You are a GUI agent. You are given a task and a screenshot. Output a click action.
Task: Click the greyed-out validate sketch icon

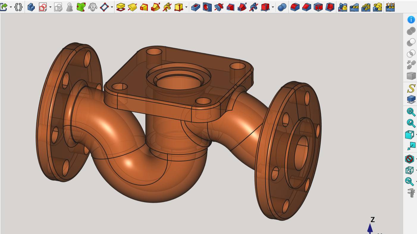tap(58, 7)
